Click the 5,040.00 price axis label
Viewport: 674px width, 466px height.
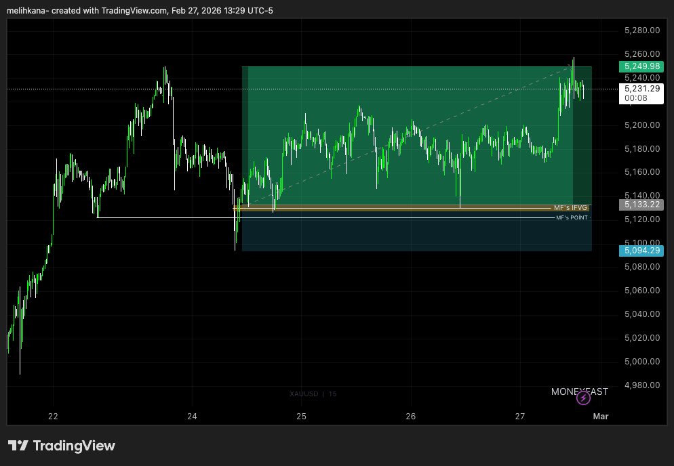[x=641, y=314]
